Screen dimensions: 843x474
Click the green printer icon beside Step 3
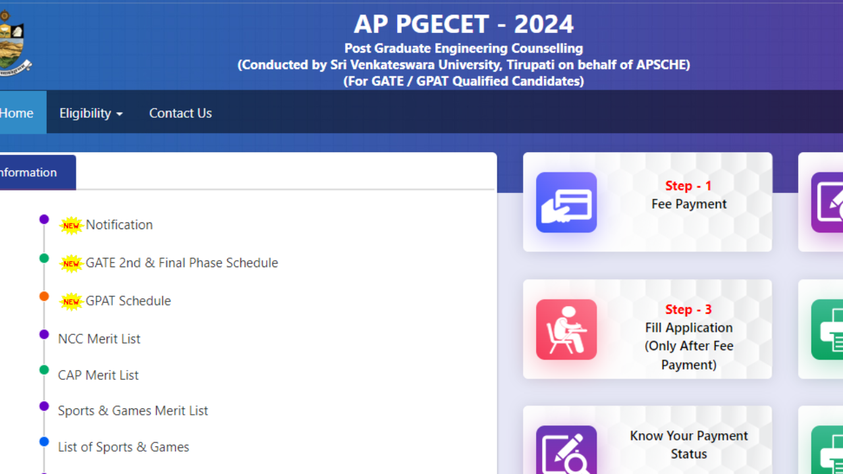pyautogui.click(x=827, y=329)
